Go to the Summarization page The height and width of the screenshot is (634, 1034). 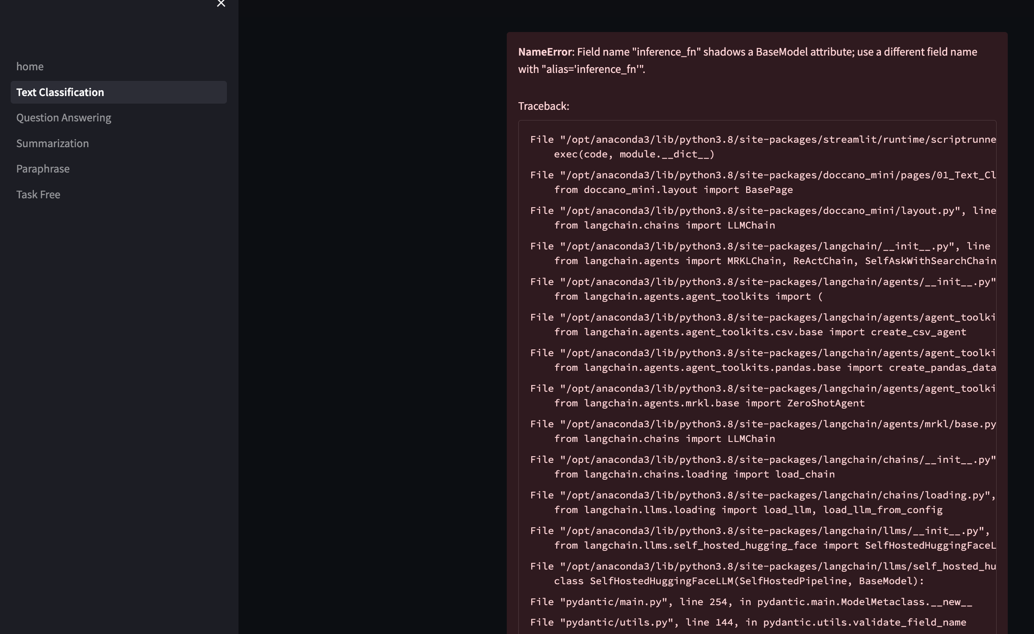point(53,143)
